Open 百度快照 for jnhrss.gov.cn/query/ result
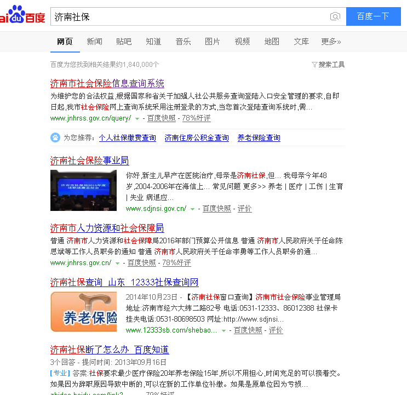Screen dimensions: 407x395 162,118
